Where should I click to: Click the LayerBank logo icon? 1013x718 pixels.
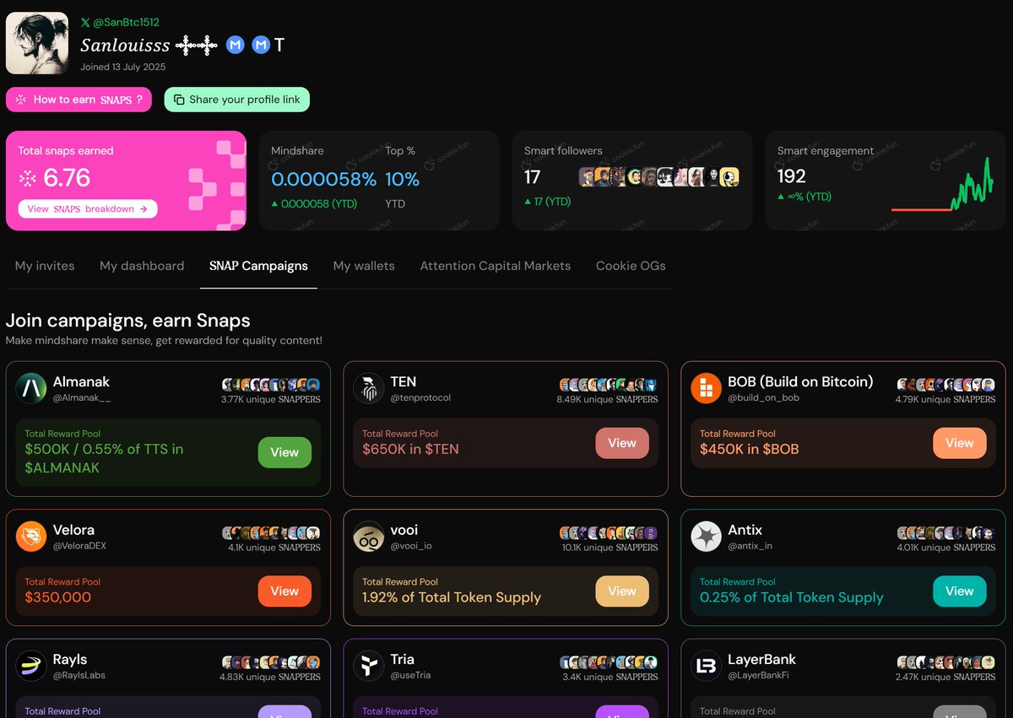[707, 666]
